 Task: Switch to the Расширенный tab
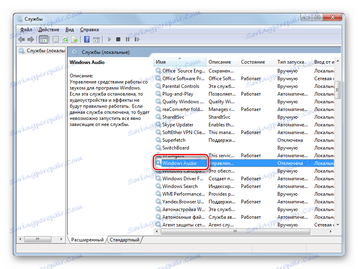(87, 240)
